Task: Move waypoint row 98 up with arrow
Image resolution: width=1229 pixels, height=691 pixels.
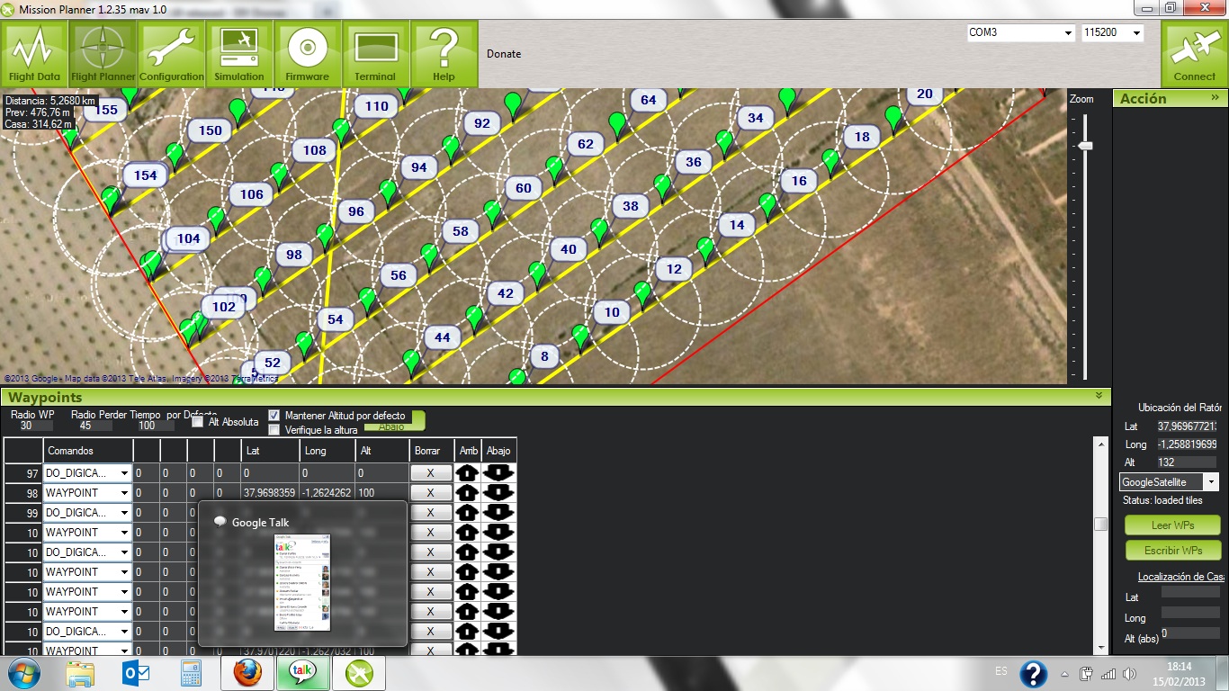Action: 467,493
